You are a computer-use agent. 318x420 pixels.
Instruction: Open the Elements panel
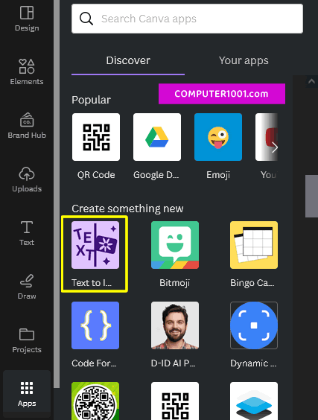27,72
